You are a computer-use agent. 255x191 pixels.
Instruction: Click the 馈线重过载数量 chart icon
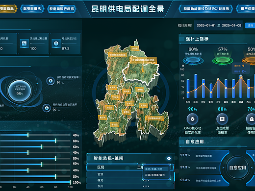click(24, 44)
